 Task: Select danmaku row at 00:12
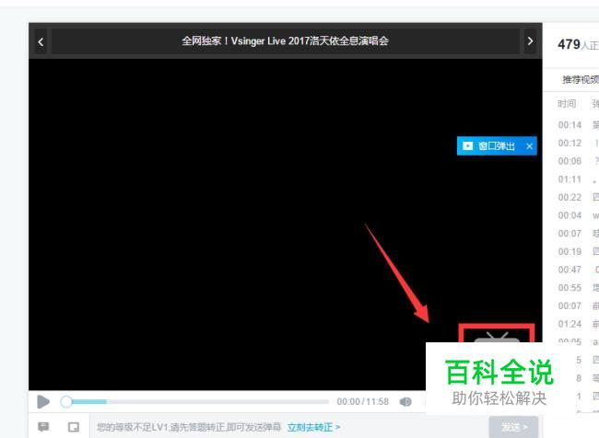point(578,143)
